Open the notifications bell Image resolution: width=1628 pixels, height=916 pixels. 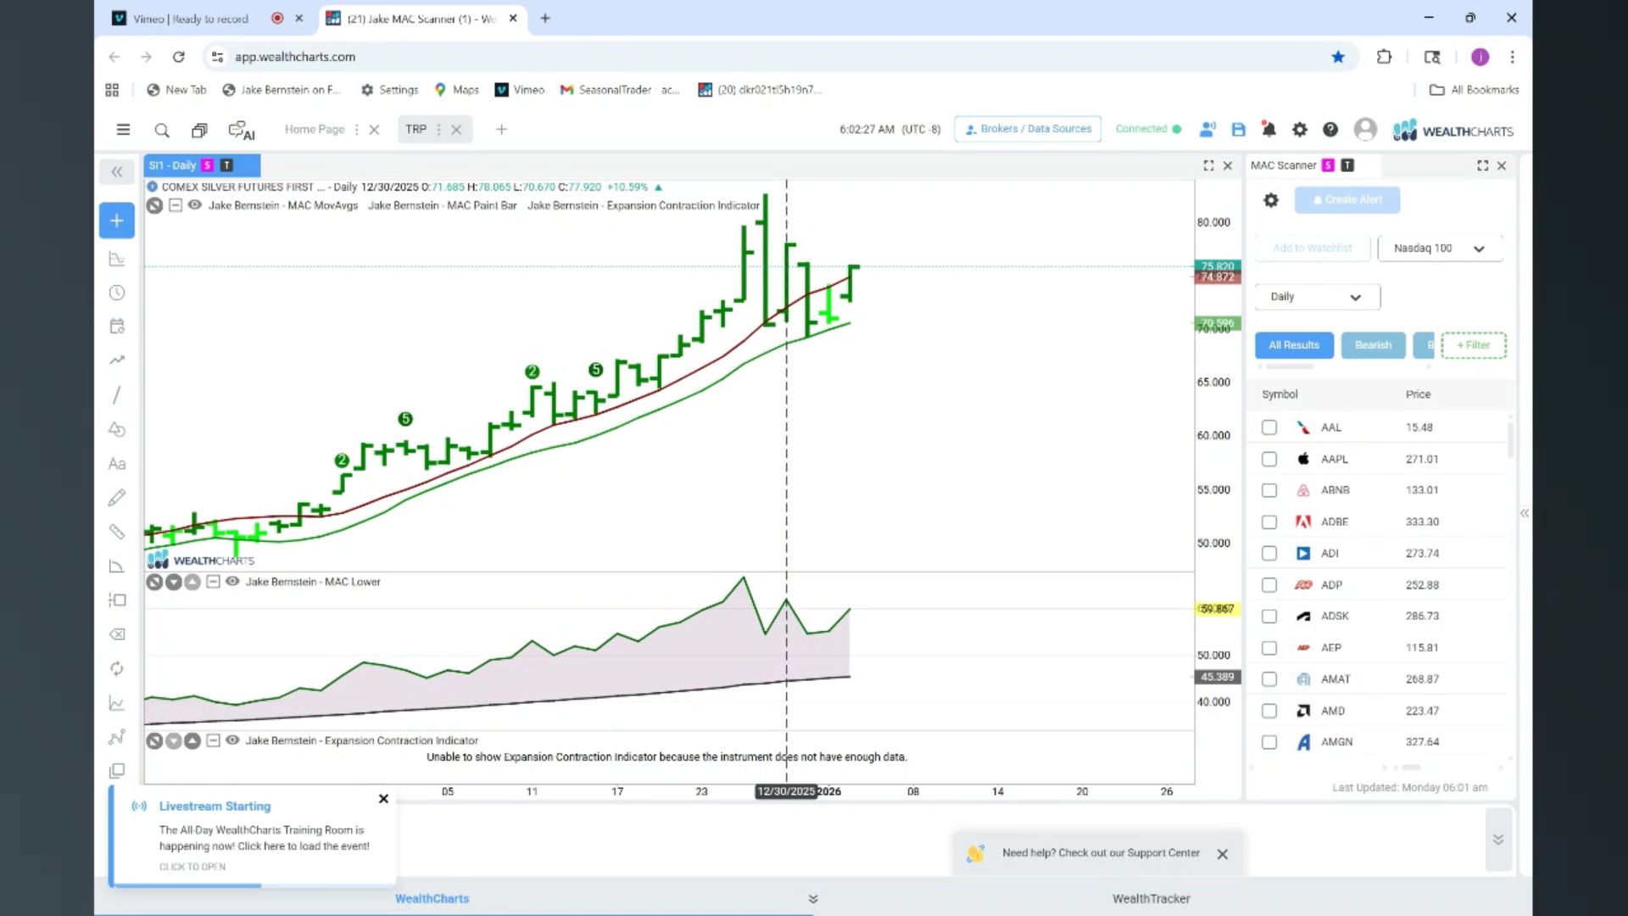coord(1269,130)
